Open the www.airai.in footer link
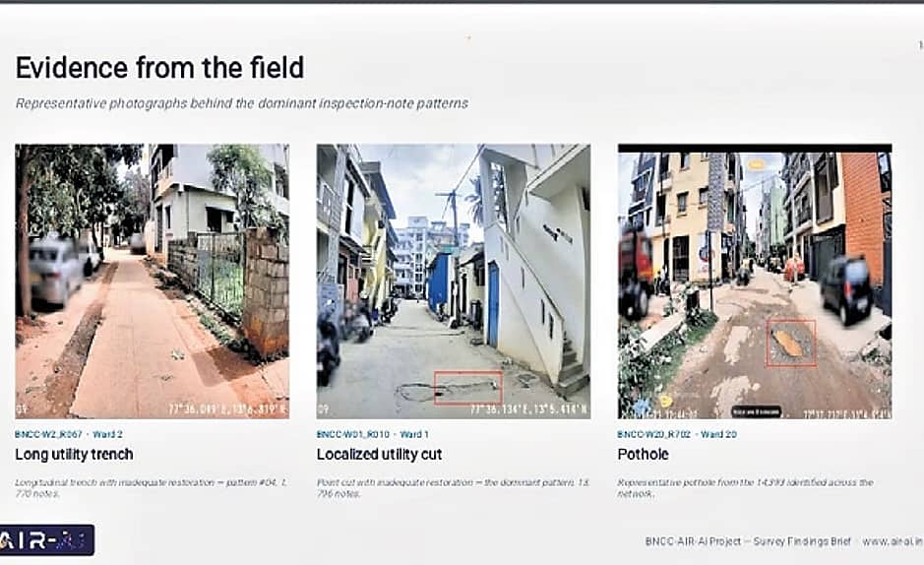Viewport: 924px width, 565px height. (893, 541)
